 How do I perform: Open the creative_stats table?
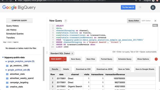point(16,87)
